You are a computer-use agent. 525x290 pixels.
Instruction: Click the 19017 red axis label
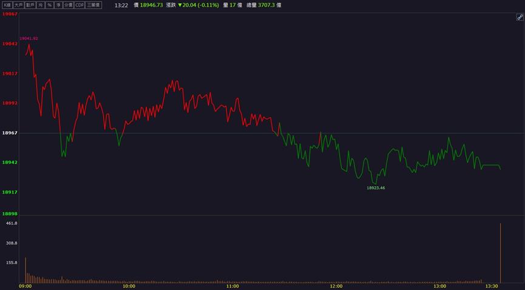pyautogui.click(x=10, y=73)
